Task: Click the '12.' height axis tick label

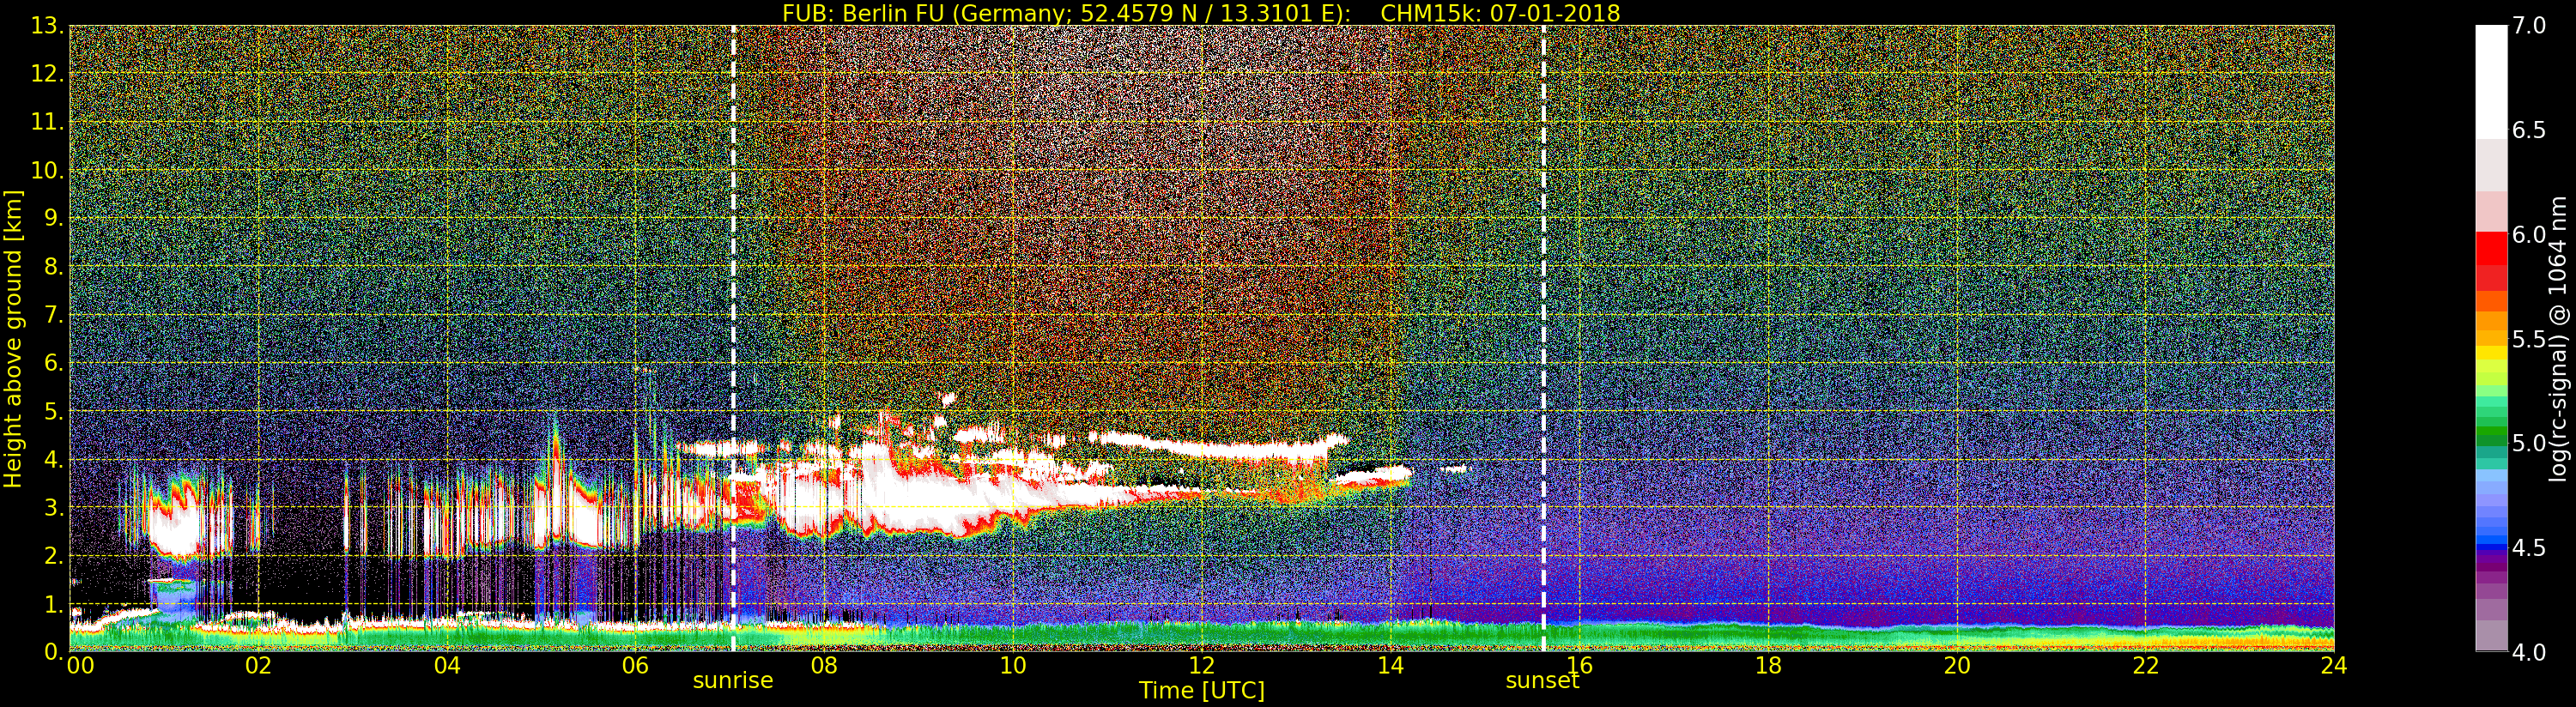Action: (47, 74)
